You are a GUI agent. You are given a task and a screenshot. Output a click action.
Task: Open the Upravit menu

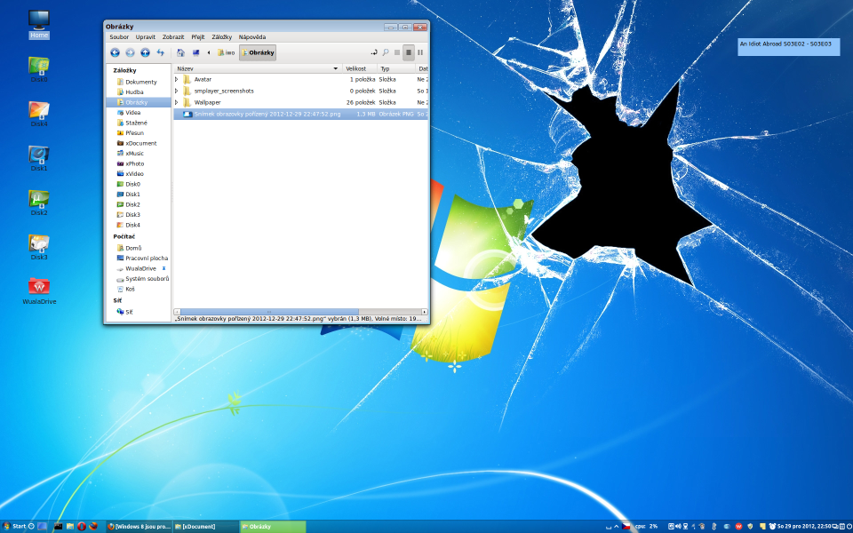(145, 37)
